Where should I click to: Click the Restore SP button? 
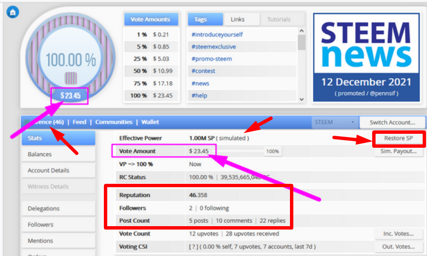[x=399, y=138]
